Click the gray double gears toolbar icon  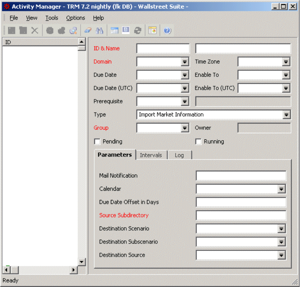pos(61,30)
